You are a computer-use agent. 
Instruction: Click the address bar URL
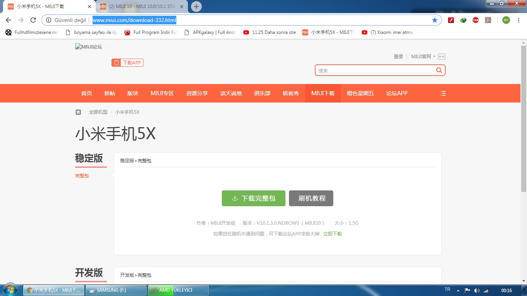tap(134, 20)
